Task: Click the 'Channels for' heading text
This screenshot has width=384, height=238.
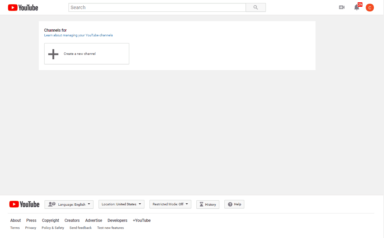Action: 55,30
